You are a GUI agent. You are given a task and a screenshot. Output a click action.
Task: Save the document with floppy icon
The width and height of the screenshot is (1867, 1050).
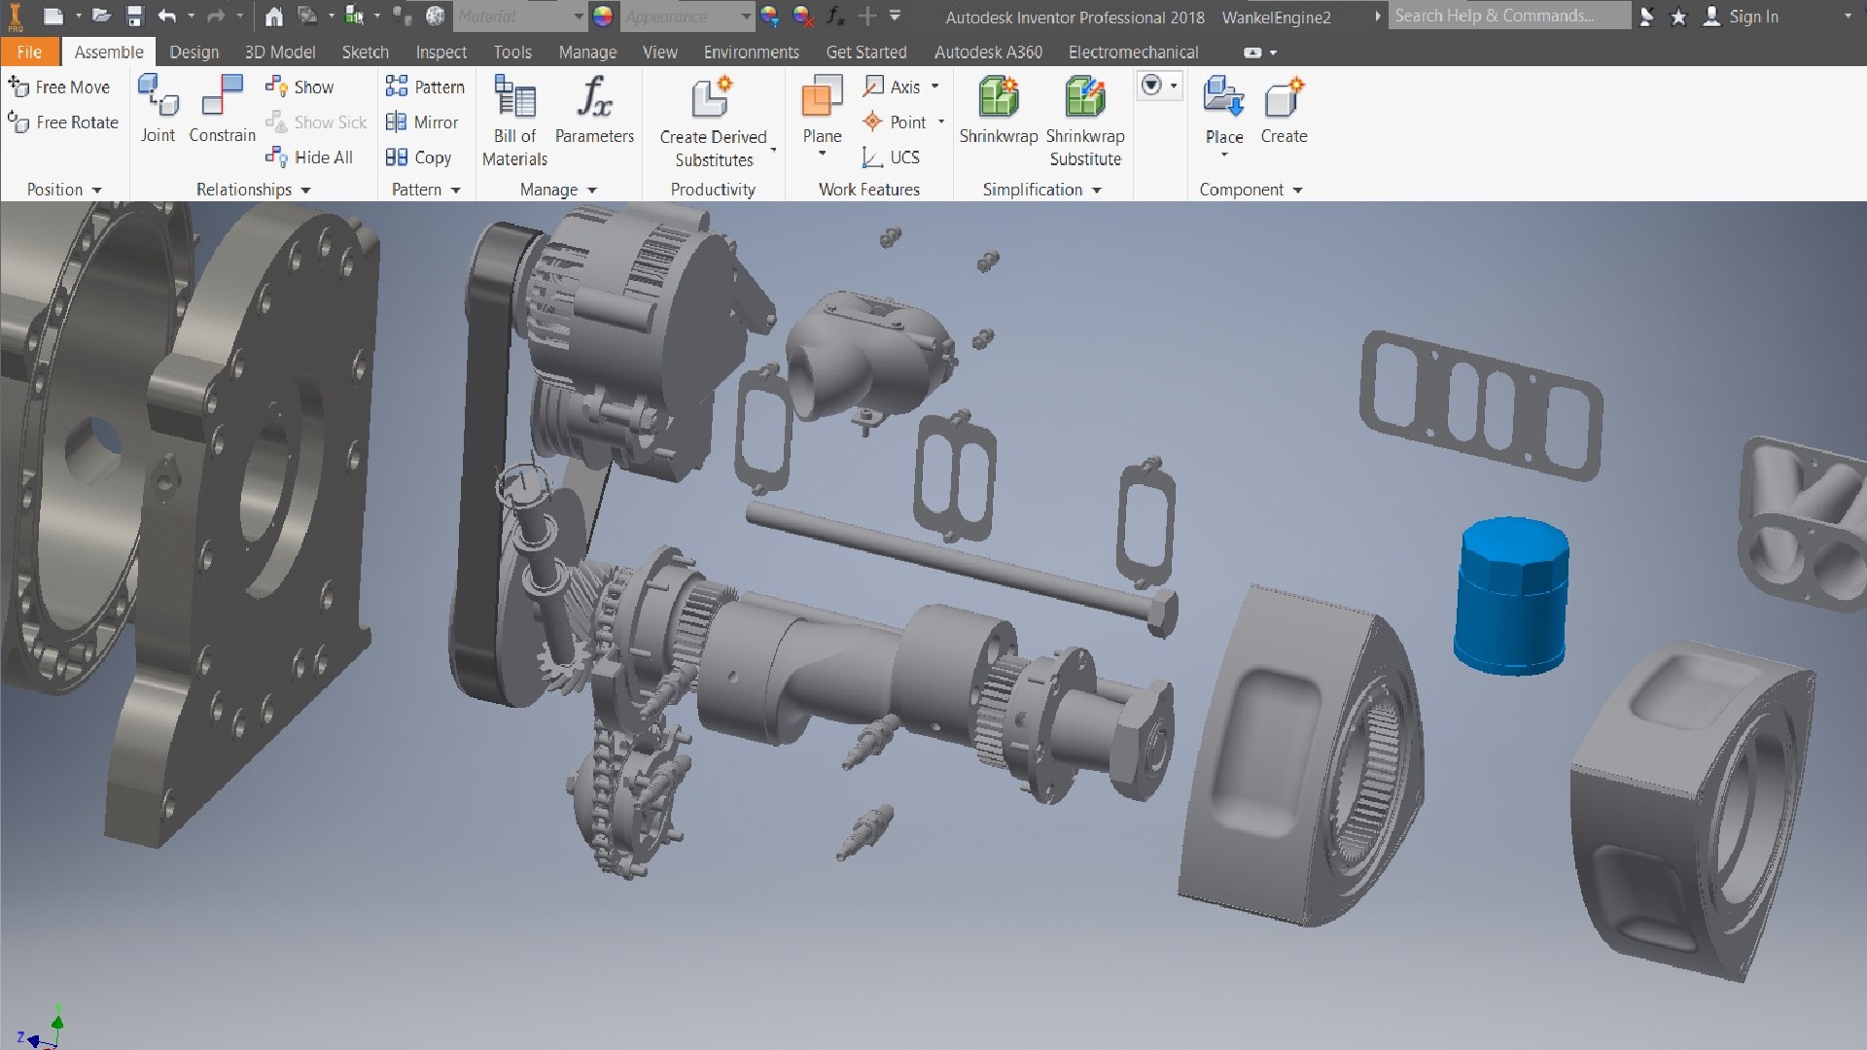click(x=135, y=16)
